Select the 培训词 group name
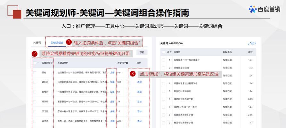Screen dimensions: 286x128 (x=45, y=101)
